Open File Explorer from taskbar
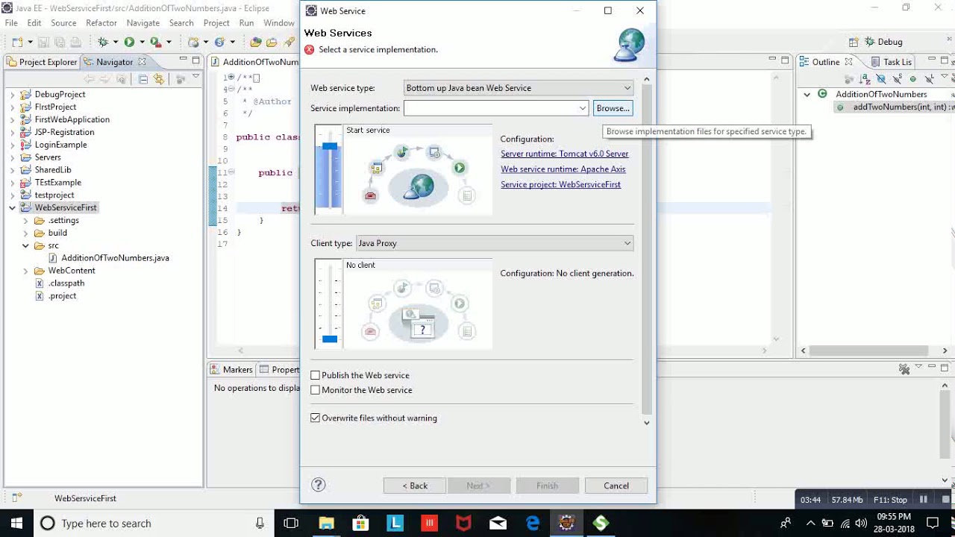This screenshot has height=537, width=955. (326, 524)
